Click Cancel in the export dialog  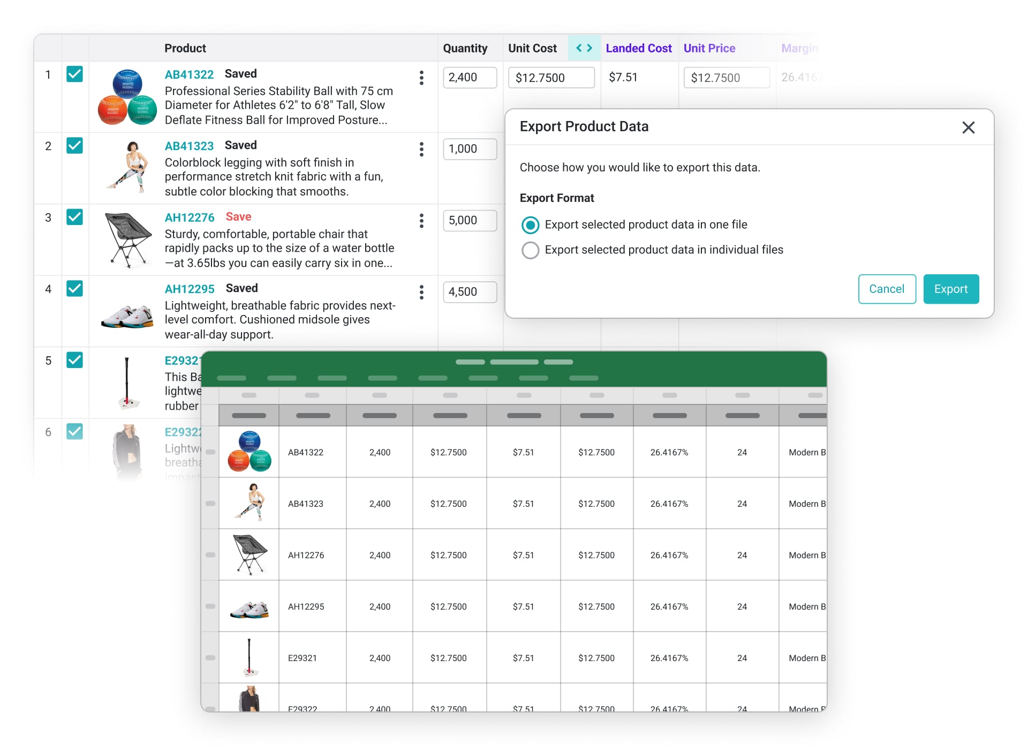[x=887, y=289]
